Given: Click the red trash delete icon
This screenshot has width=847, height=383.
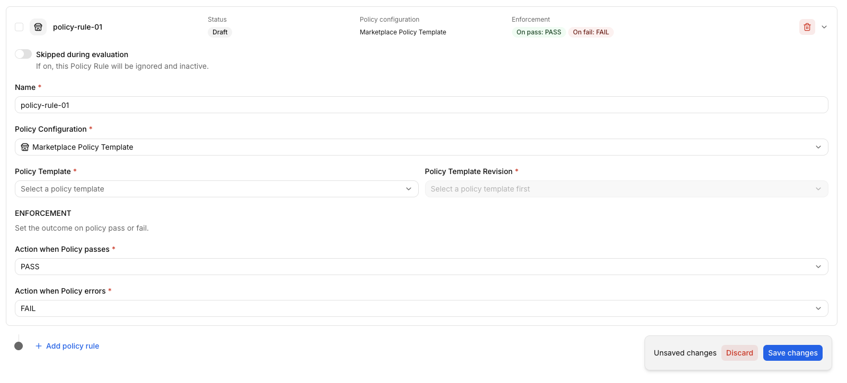Looking at the screenshot, I should pyautogui.click(x=807, y=27).
